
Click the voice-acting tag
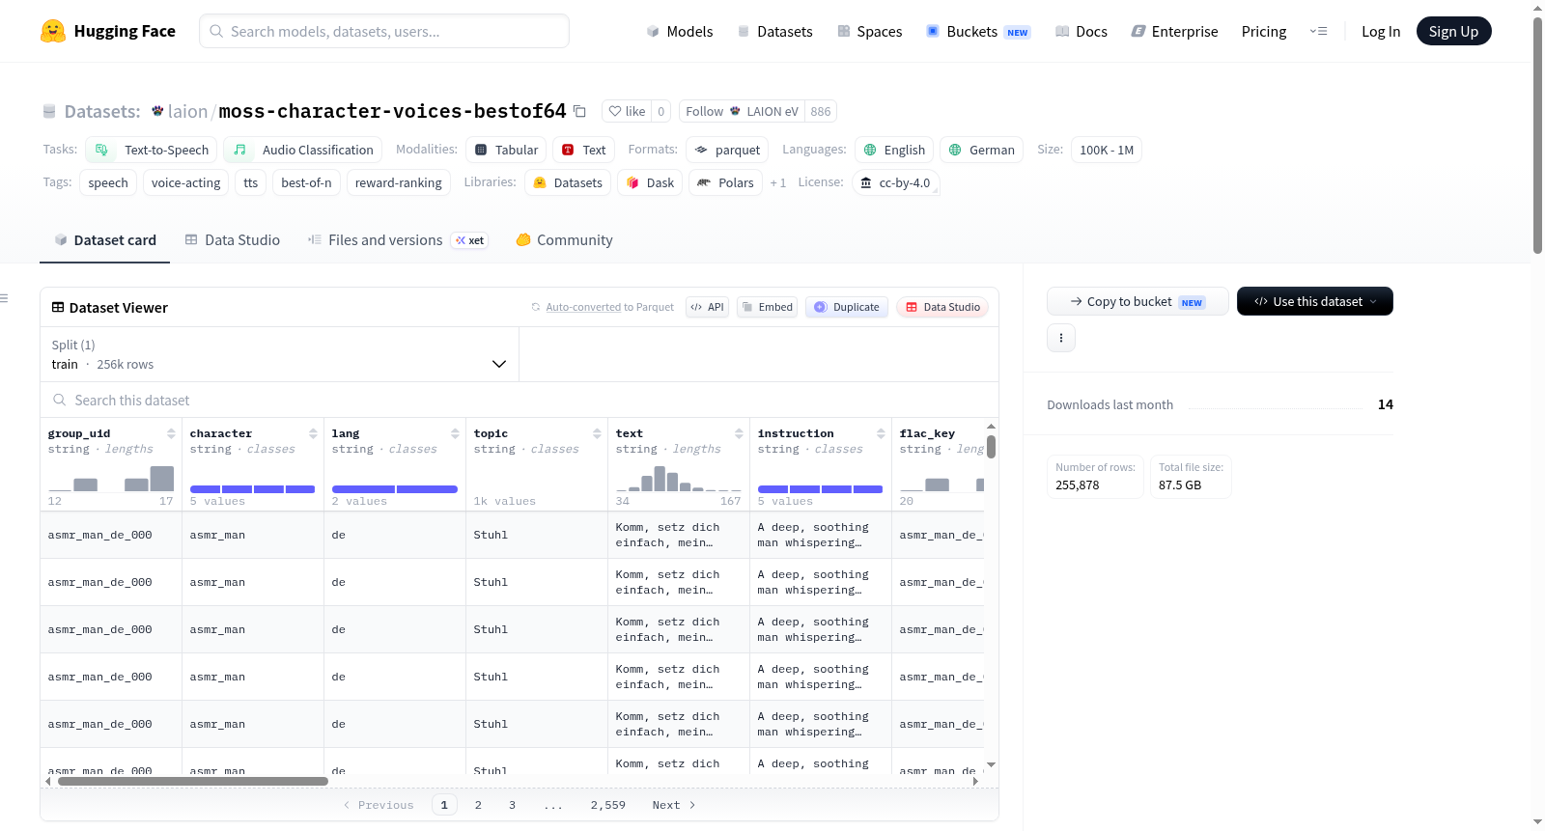[x=185, y=182]
